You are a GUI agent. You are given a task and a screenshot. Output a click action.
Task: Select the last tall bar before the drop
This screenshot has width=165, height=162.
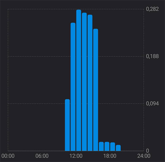pyautogui.click(x=96, y=90)
